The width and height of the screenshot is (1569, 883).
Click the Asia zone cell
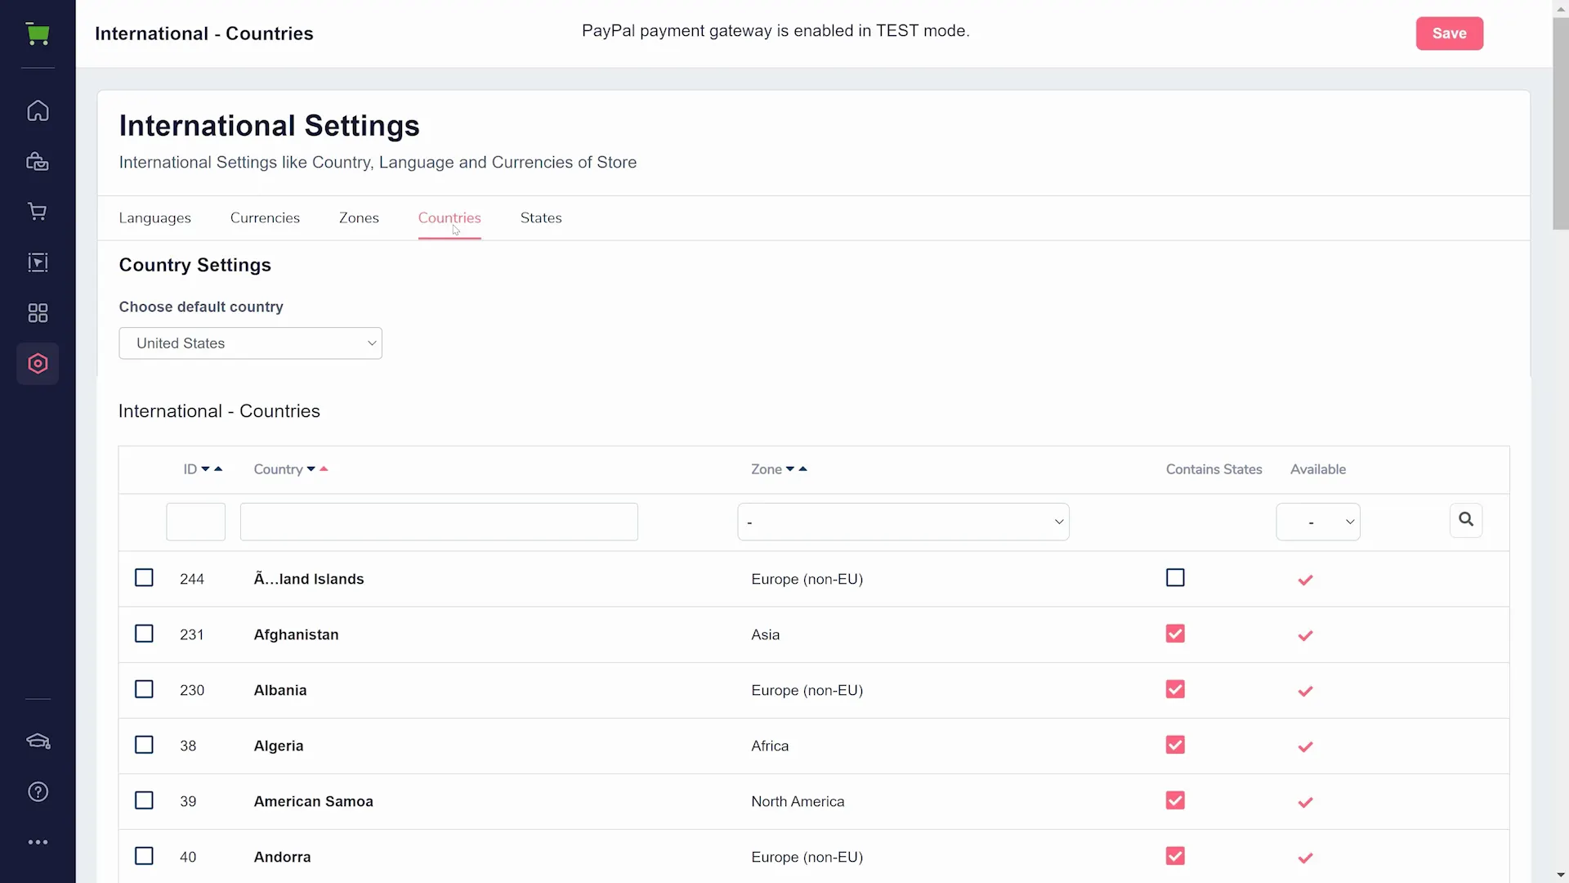coord(766,634)
